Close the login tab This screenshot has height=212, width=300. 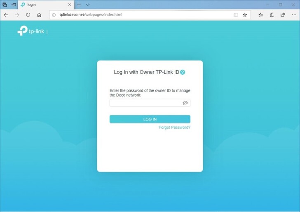[70, 5]
